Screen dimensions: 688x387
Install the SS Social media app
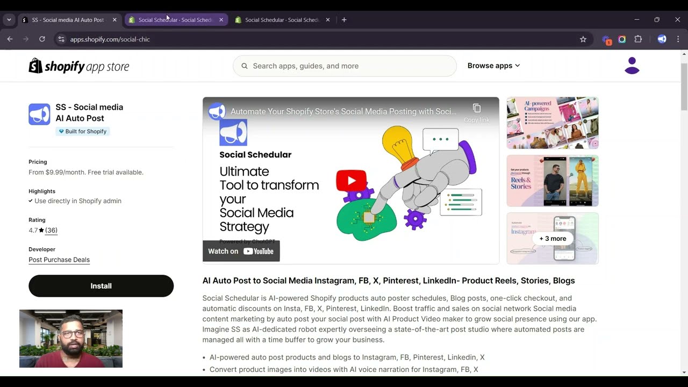point(101,286)
